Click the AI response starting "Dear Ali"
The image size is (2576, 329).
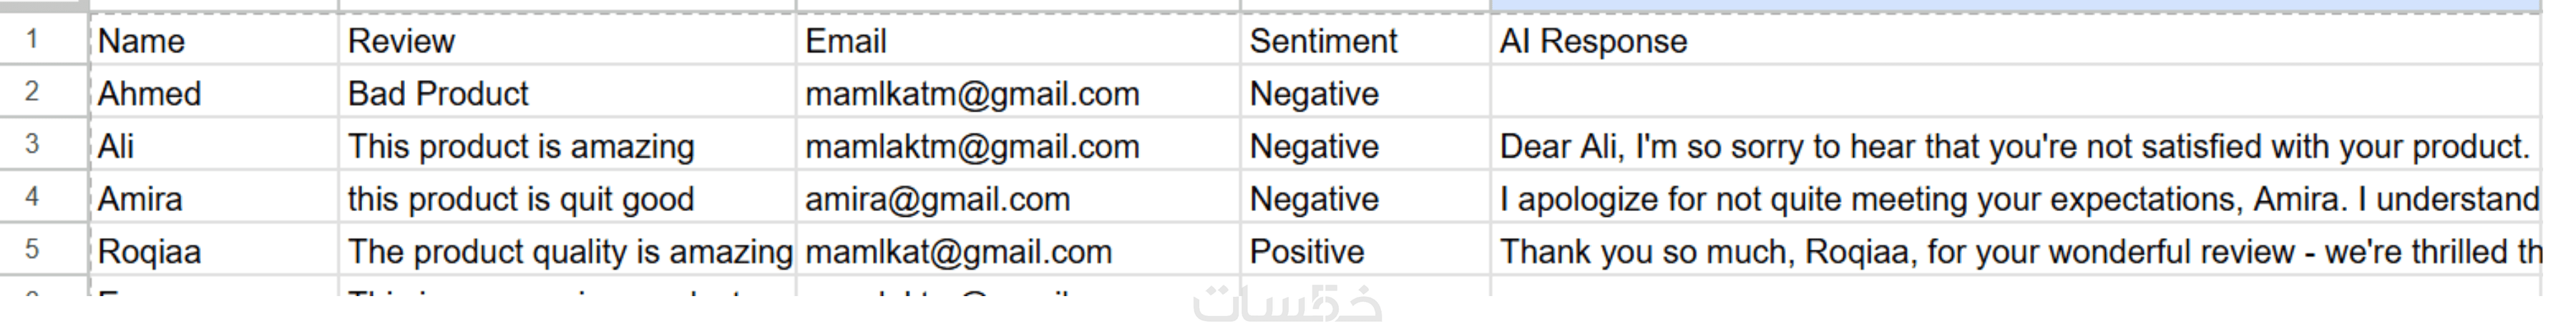coord(2014,147)
